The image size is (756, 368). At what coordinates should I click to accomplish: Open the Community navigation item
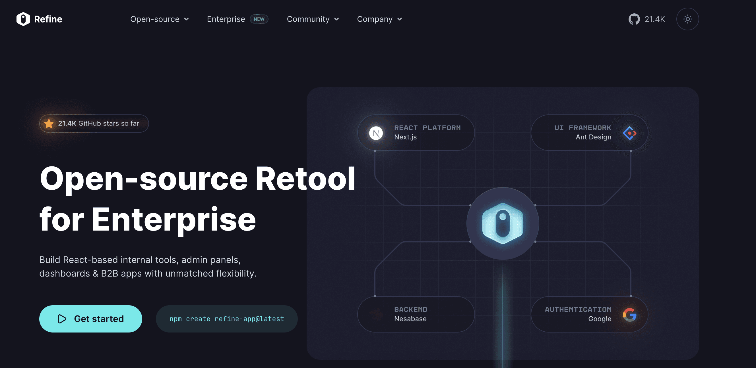(x=313, y=19)
